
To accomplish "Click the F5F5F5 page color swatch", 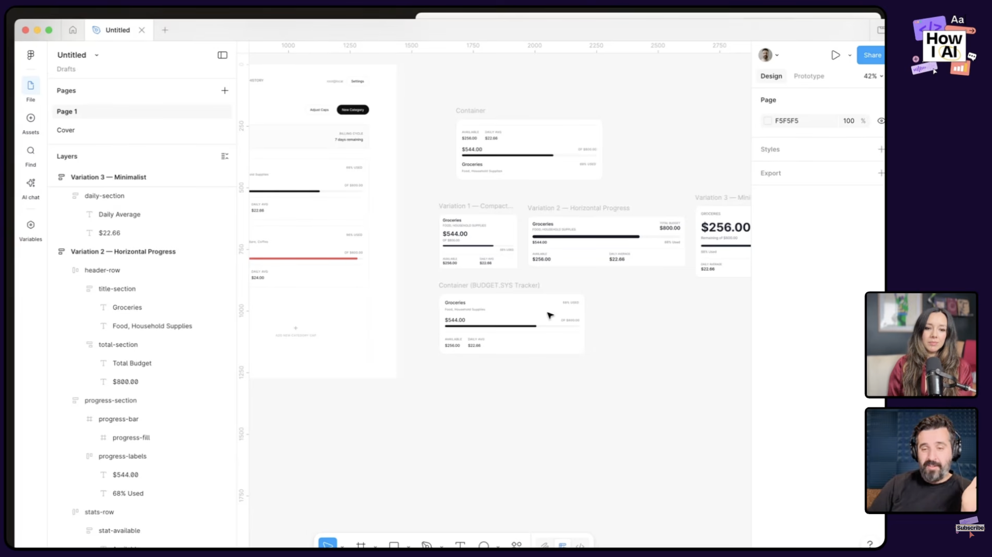I will [x=768, y=121].
